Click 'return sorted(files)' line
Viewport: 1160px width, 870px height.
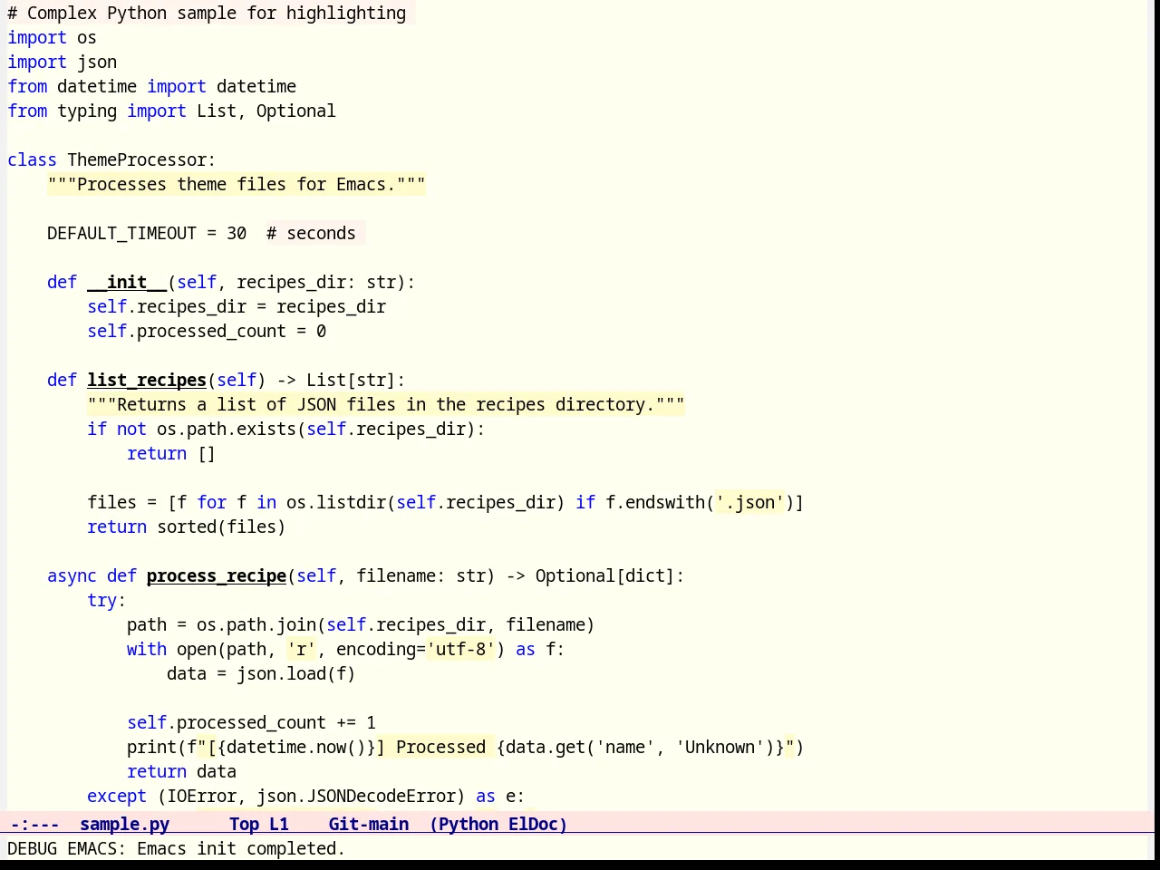[187, 527]
